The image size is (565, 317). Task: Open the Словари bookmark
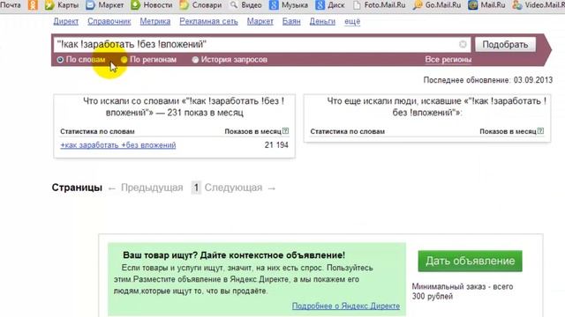click(x=200, y=5)
